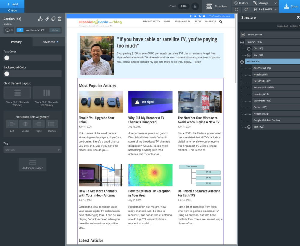This screenshot has height=246, width=300.
Task: Click the chain link icon in section header
Action: [x=47, y=19]
